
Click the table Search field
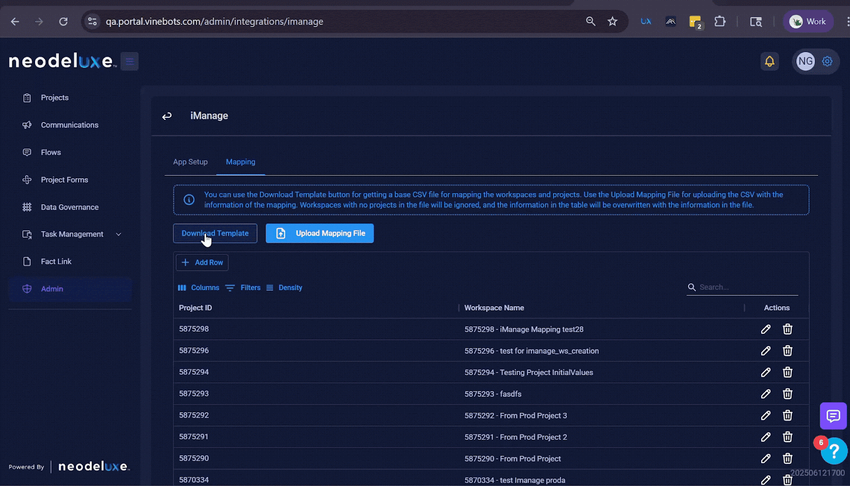click(x=742, y=287)
